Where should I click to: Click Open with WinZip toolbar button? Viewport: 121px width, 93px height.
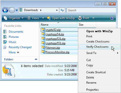point(61,18)
